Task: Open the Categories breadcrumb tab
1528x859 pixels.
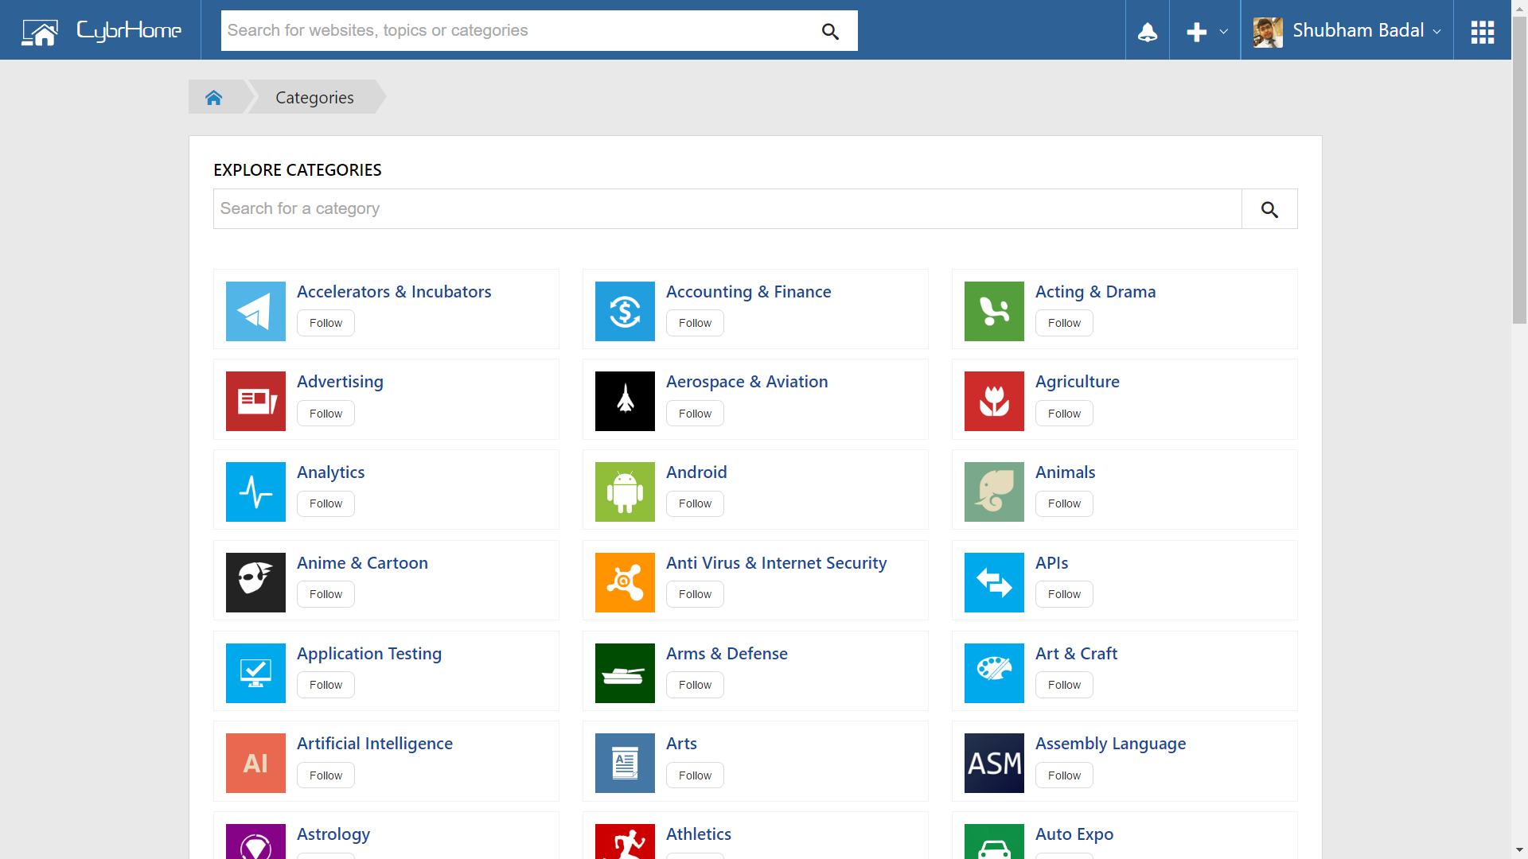Action: tap(314, 98)
